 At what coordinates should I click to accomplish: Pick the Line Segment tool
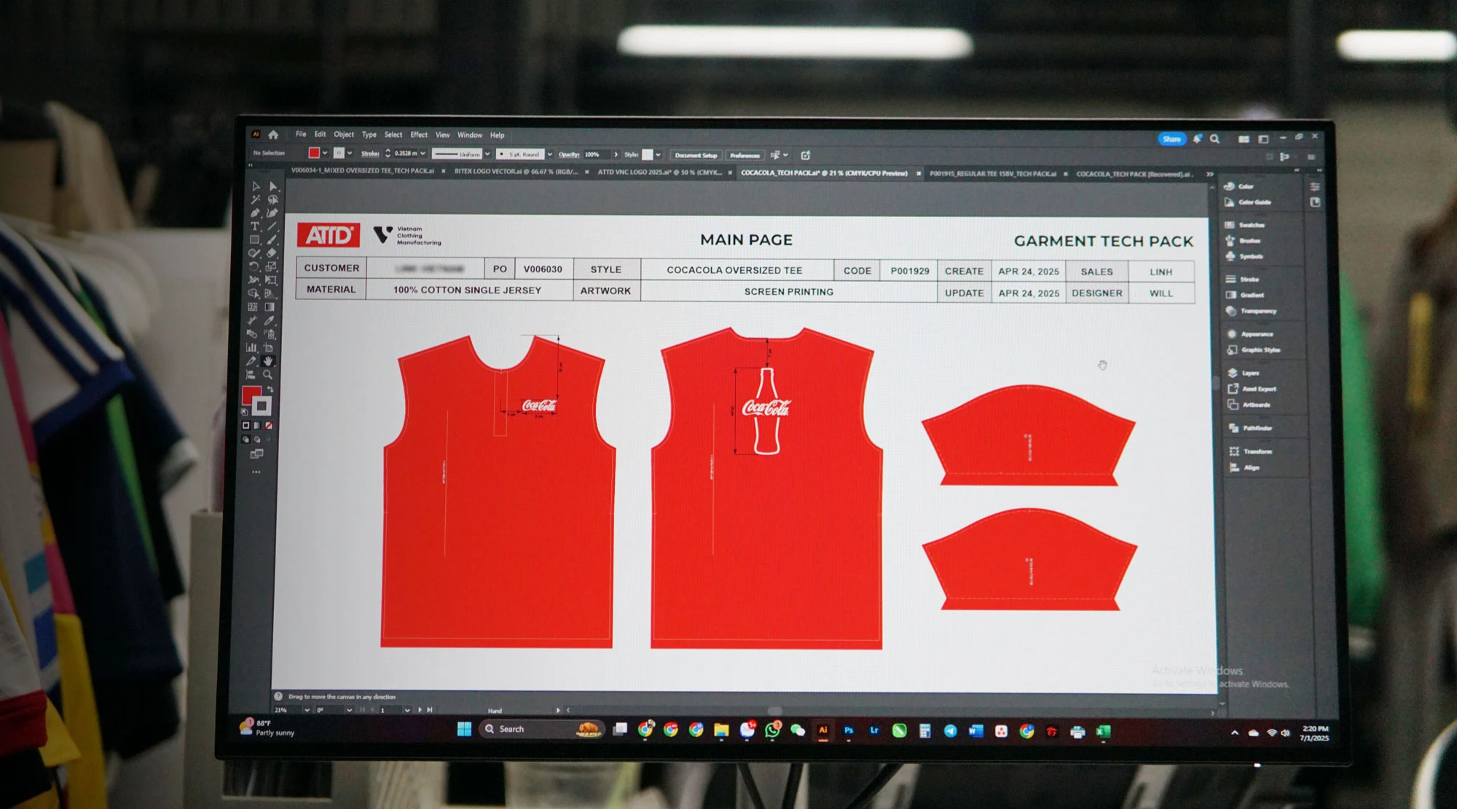click(x=272, y=226)
